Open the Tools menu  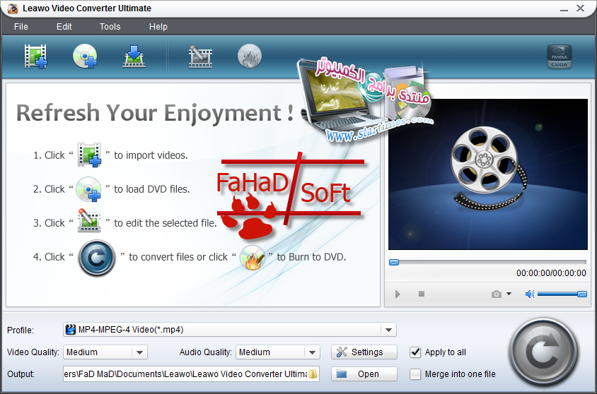click(110, 27)
